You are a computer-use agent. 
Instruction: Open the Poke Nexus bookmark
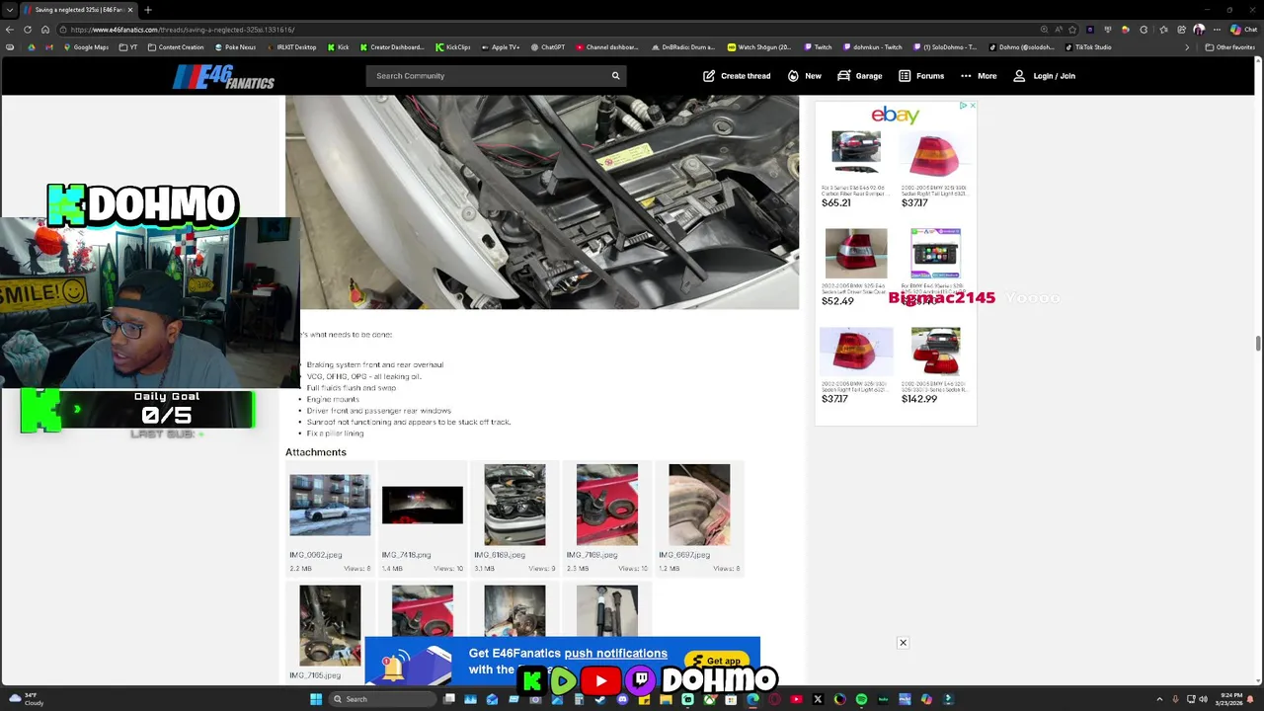pos(235,47)
